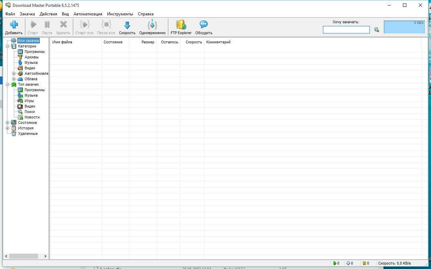Click the right arrow of tree scrollbar
This screenshot has width=431, height=269.
pyautogui.click(x=45, y=256)
